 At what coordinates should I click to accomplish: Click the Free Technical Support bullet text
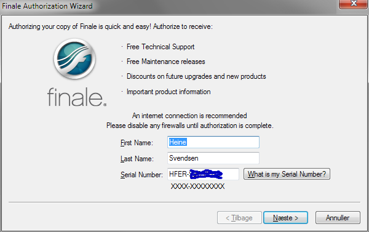[161, 47]
